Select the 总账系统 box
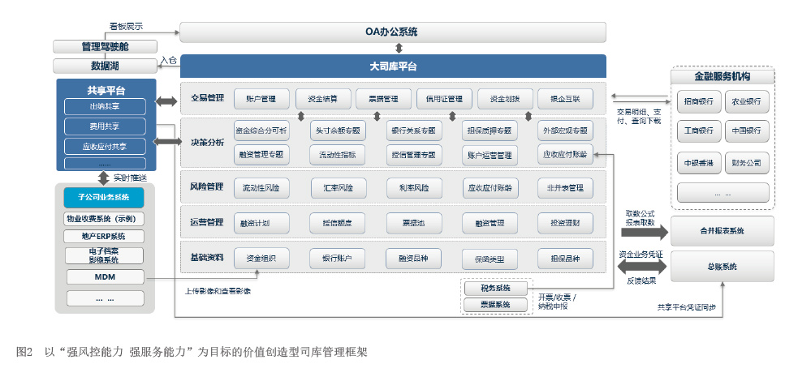This screenshot has height=381, width=798. (x=723, y=267)
